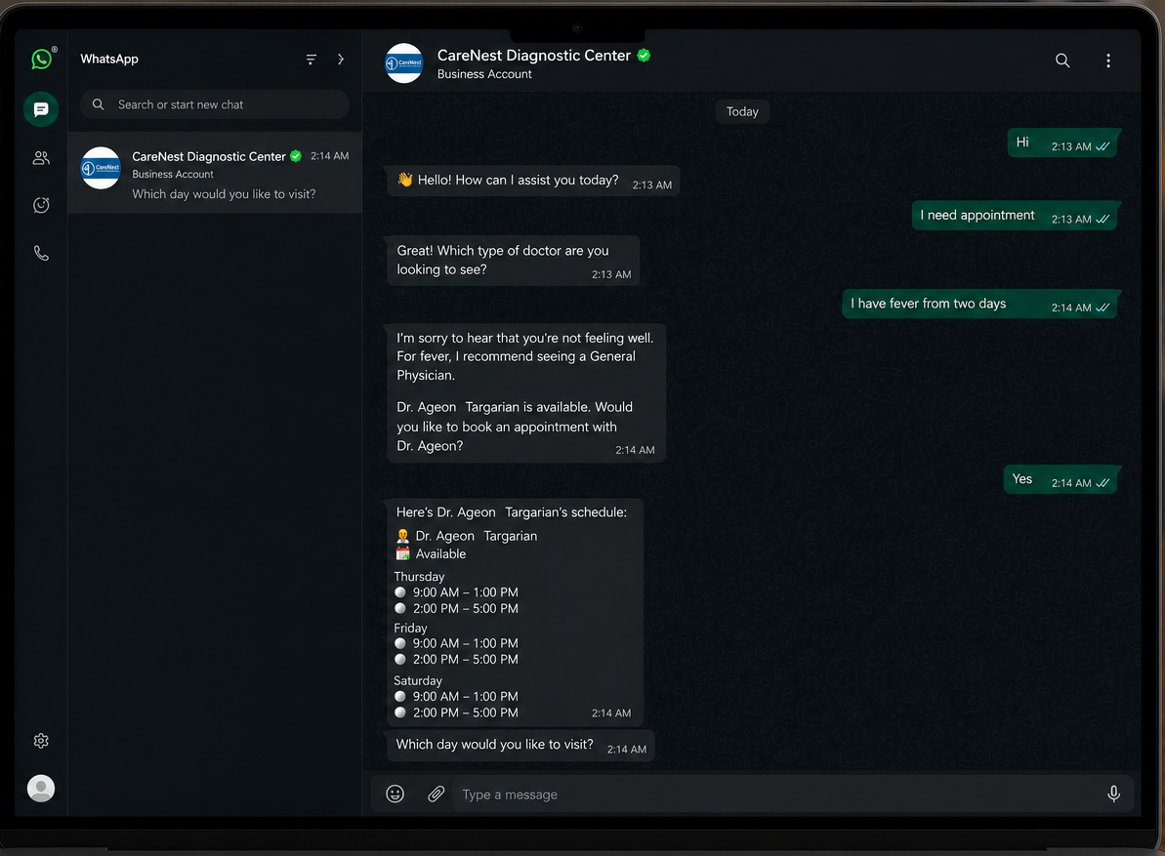Select the 'I need appointment' message
The width and height of the screenshot is (1165, 856).
tap(1016, 216)
